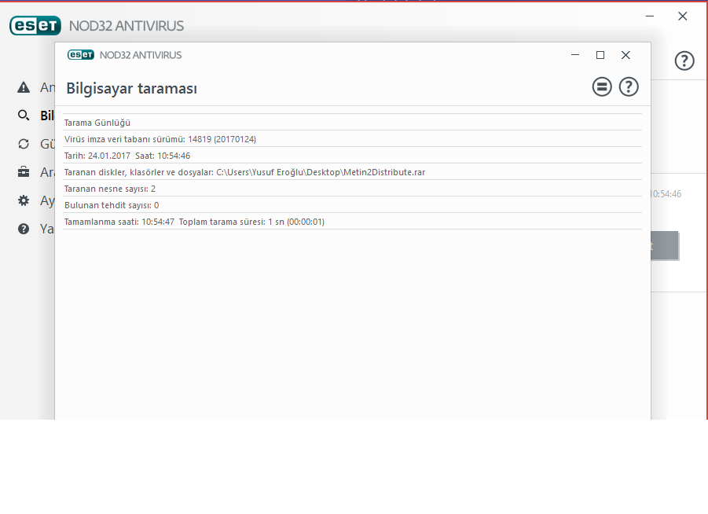Click the 10:54:46 timestamp in main window
The width and height of the screenshot is (708, 514).
[x=666, y=194]
